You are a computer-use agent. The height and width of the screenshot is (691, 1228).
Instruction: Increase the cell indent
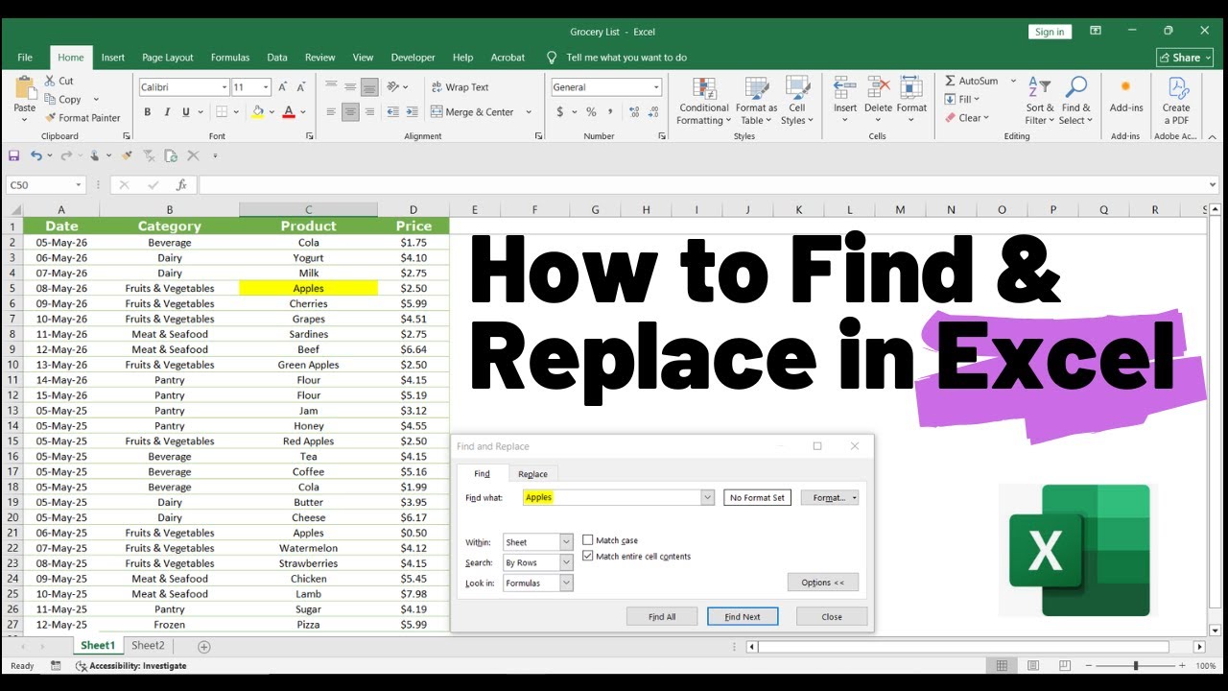(x=413, y=112)
